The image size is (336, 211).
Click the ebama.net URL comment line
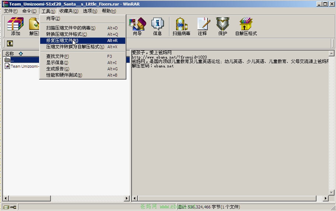(169, 57)
